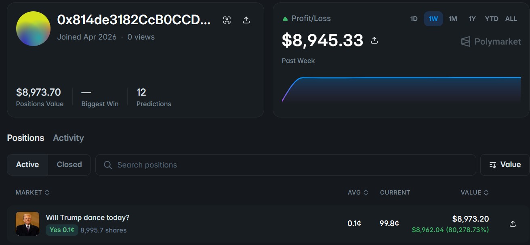Image resolution: width=530 pixels, height=245 pixels.
Task: Click the scan icon beside wallet address
Action: tap(227, 20)
